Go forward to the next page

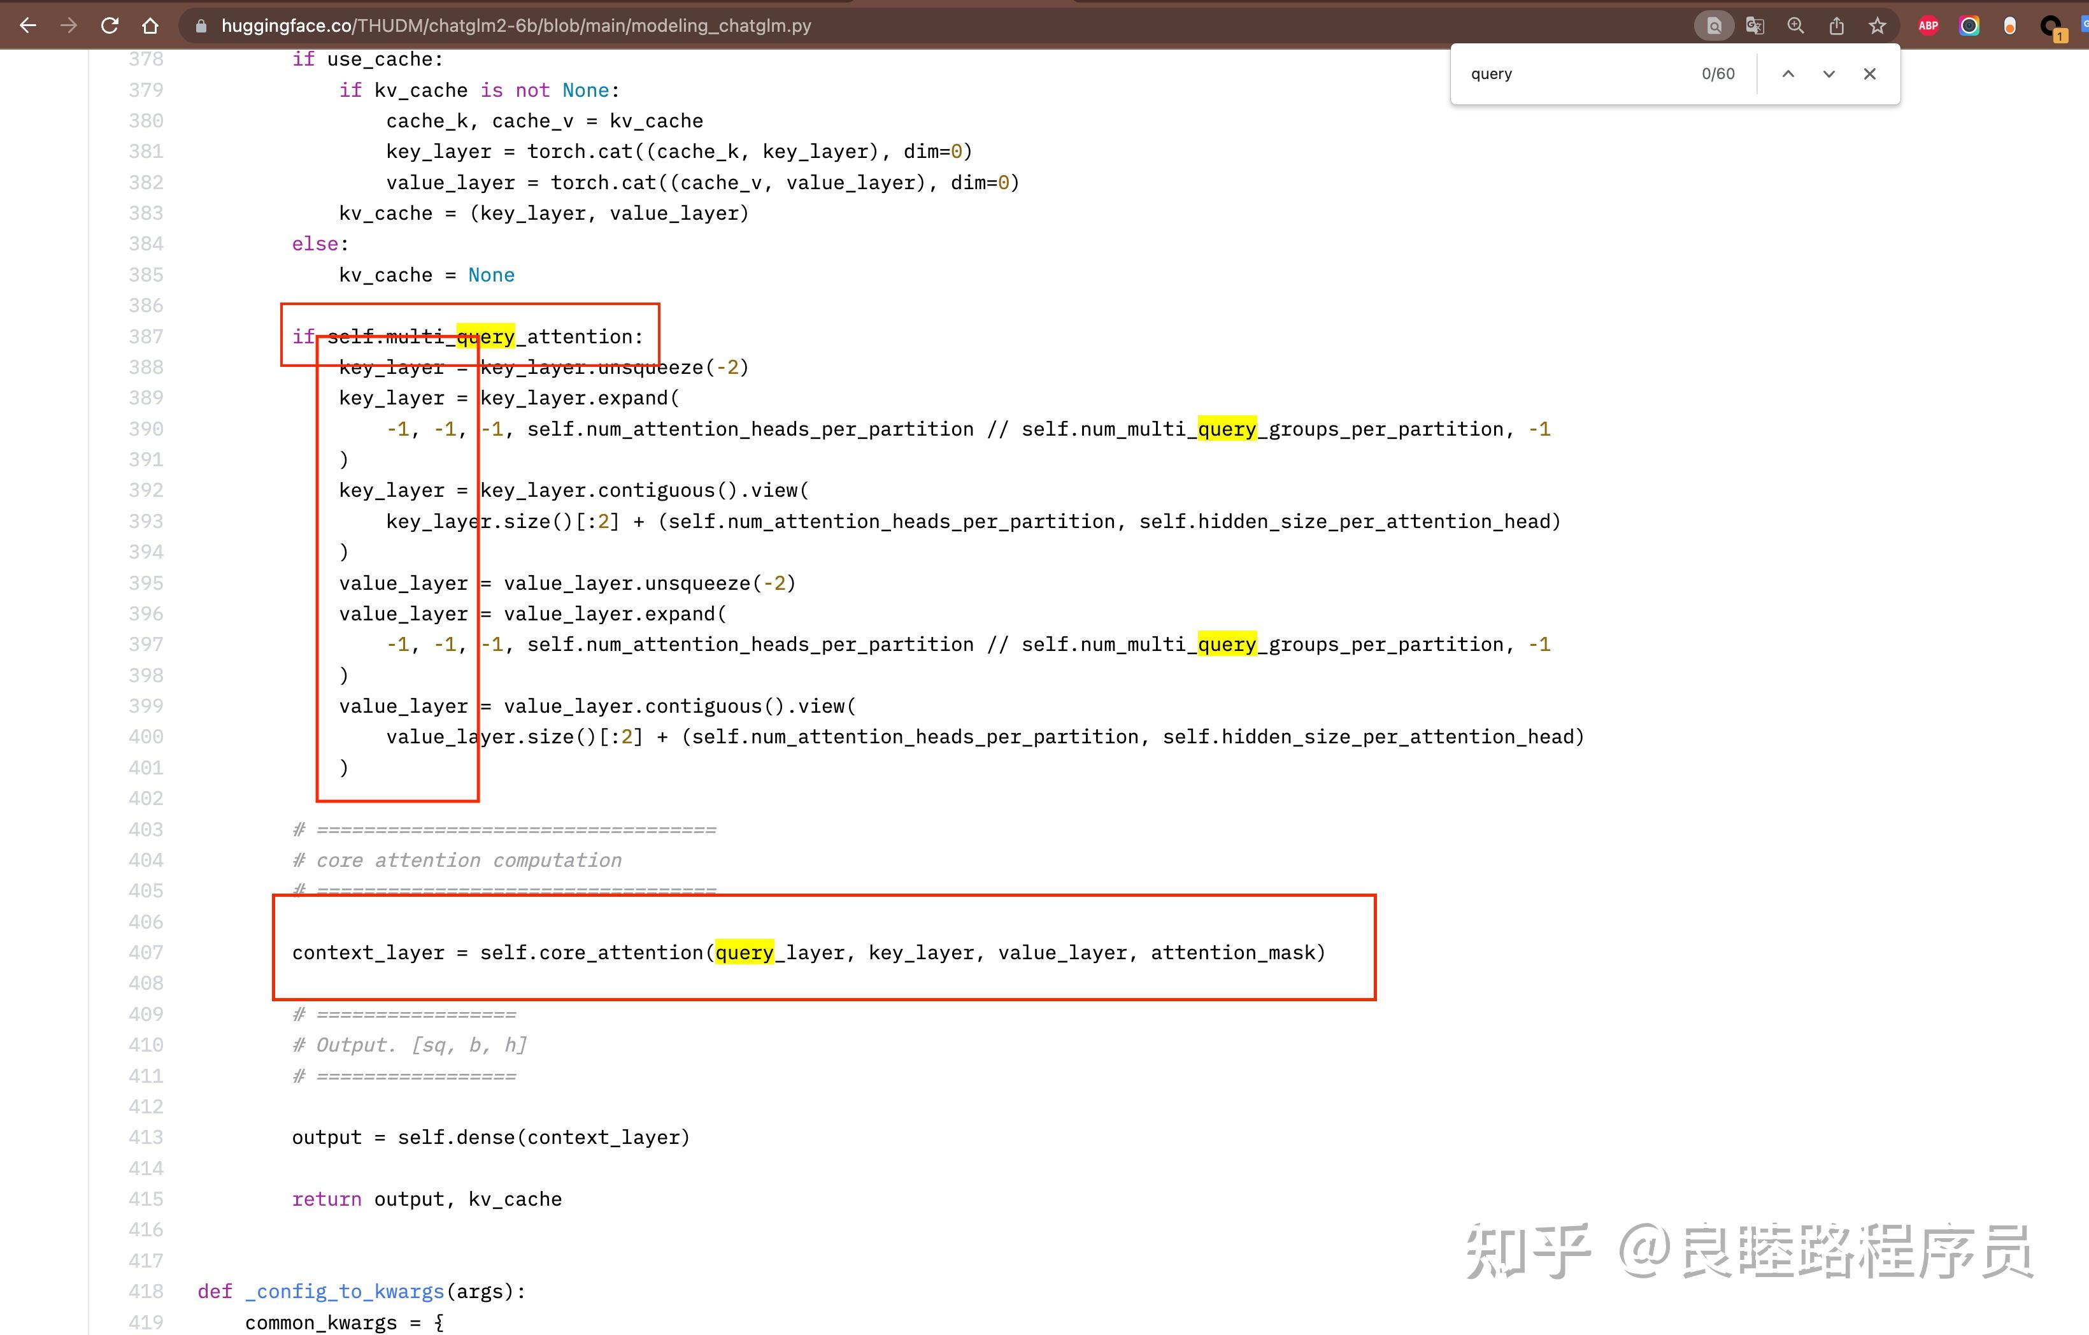coord(69,25)
